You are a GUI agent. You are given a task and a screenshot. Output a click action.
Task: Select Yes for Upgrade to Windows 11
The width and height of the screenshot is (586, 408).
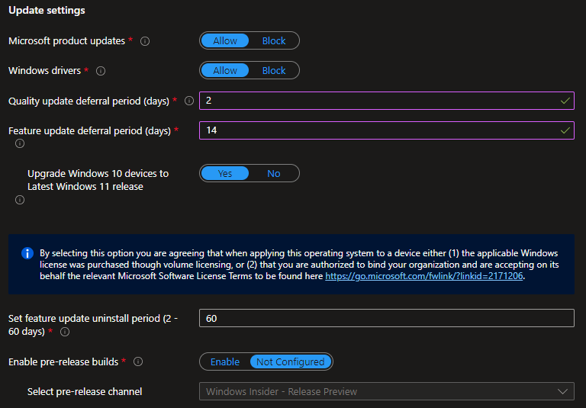225,174
